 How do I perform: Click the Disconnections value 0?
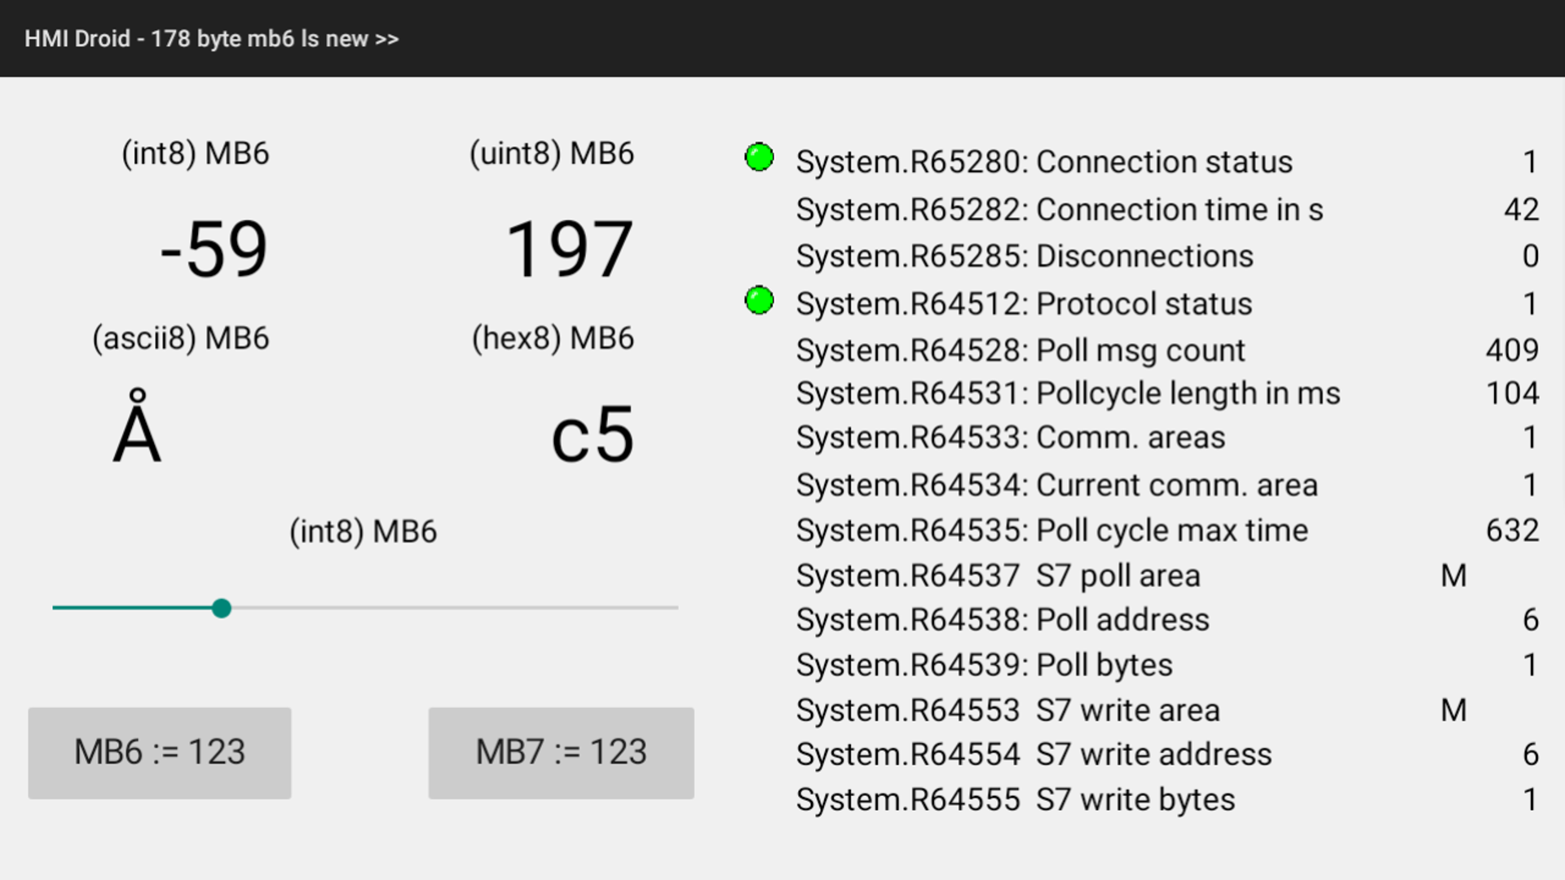coord(1530,257)
